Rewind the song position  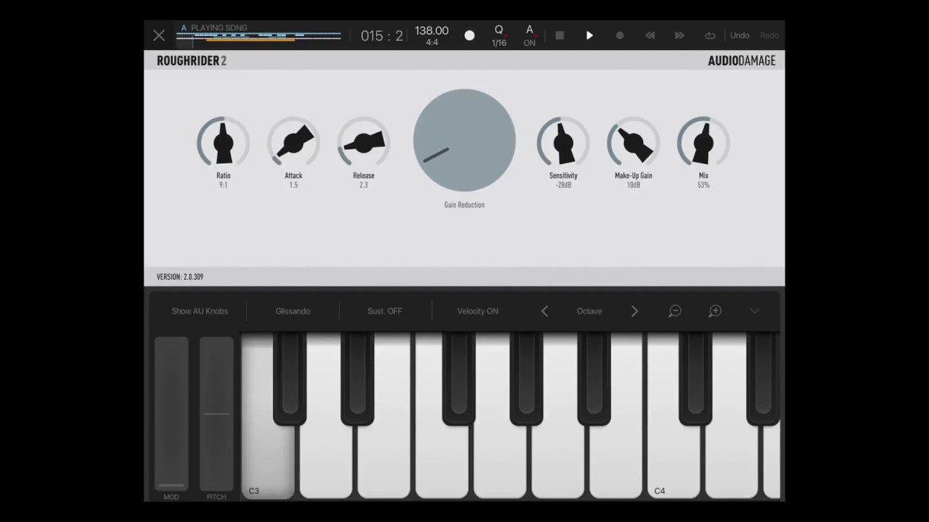(x=650, y=35)
